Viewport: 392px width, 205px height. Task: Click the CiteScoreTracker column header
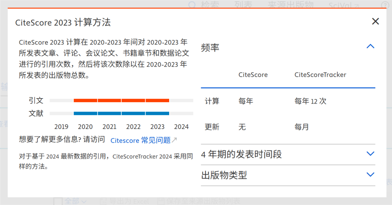coord(320,75)
